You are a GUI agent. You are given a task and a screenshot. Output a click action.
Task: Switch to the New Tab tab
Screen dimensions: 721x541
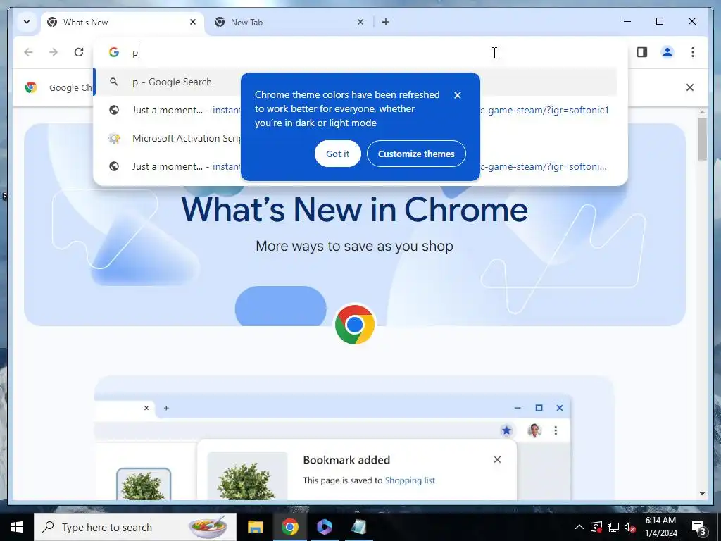coord(289,22)
